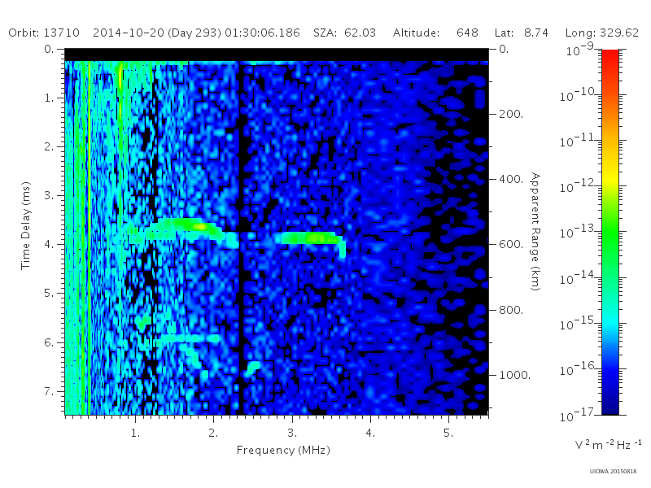Click the faint echo trace near 6 ms delay
651x488 pixels.
point(188,338)
